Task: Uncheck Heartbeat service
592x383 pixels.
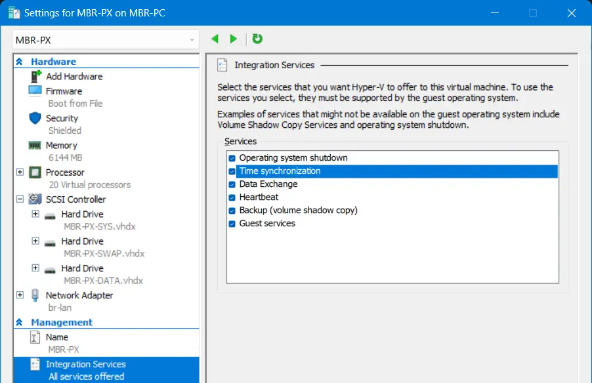Action: point(232,197)
